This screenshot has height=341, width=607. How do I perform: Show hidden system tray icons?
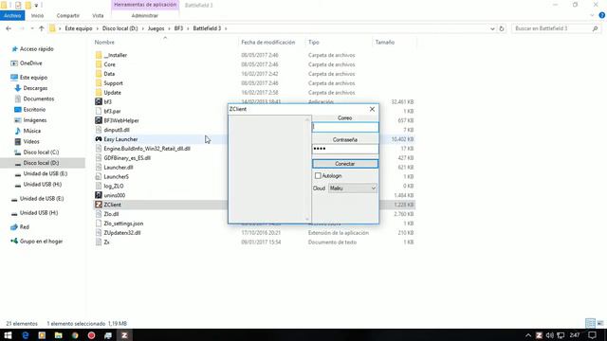click(x=528, y=335)
